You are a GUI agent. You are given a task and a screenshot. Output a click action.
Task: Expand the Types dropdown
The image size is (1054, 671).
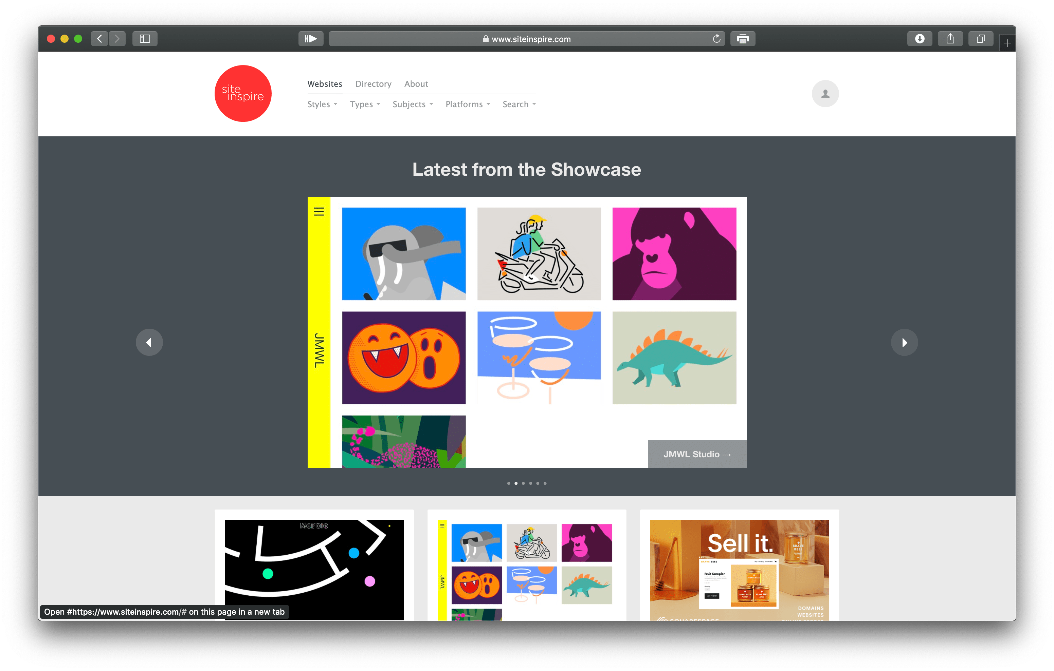pos(365,104)
